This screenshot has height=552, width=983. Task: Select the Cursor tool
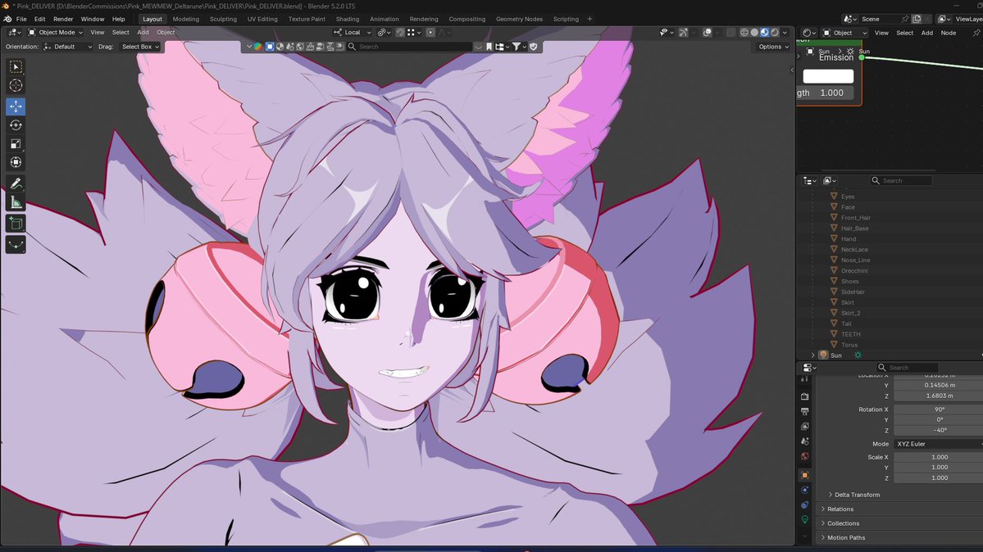coord(16,86)
